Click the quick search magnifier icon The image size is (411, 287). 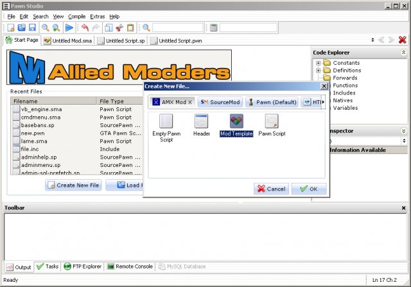click(146, 28)
